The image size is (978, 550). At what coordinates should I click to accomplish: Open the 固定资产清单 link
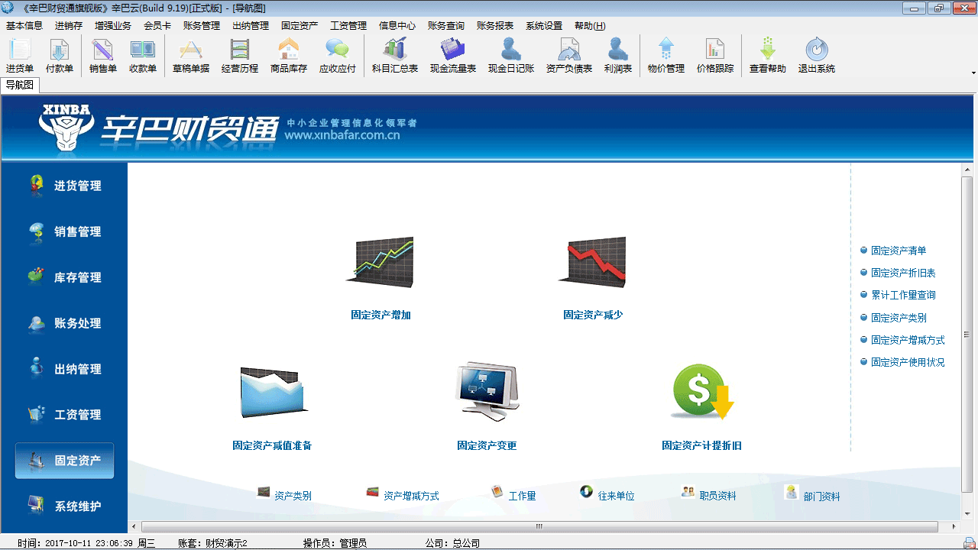[899, 251]
